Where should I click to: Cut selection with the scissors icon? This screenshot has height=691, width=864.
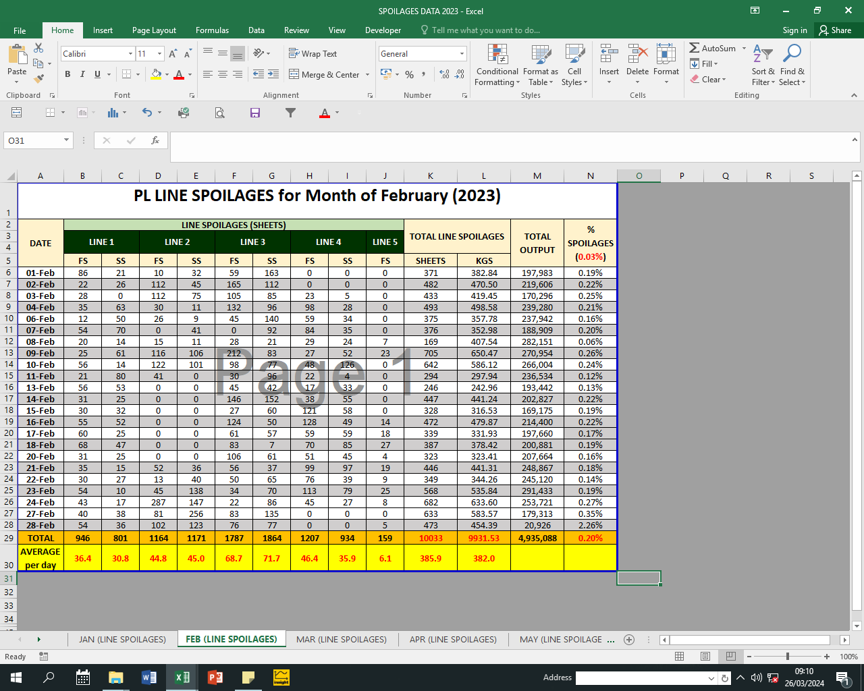pos(38,49)
